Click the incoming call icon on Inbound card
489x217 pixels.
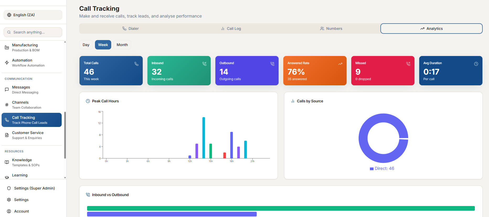pyautogui.click(x=204, y=64)
